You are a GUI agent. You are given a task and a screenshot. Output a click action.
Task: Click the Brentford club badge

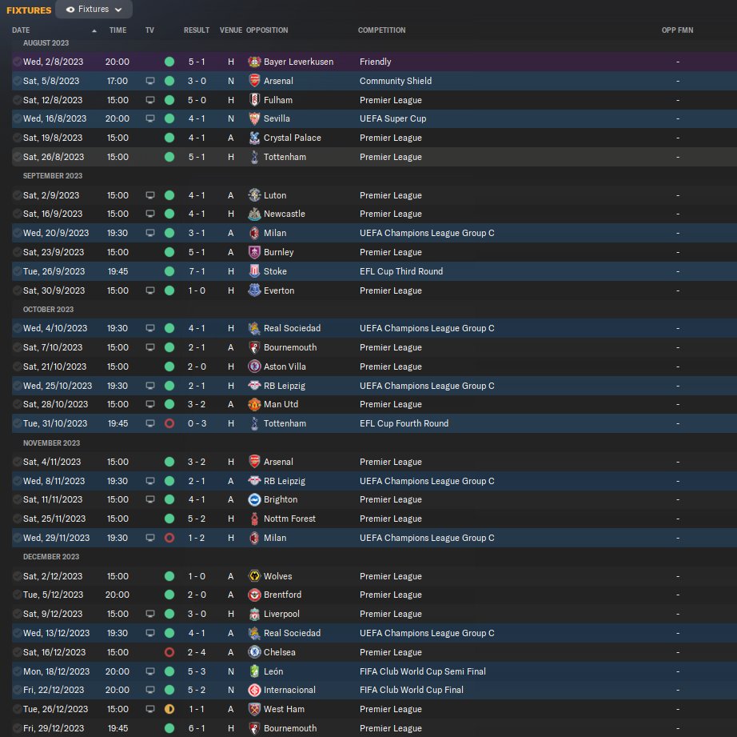click(x=254, y=595)
